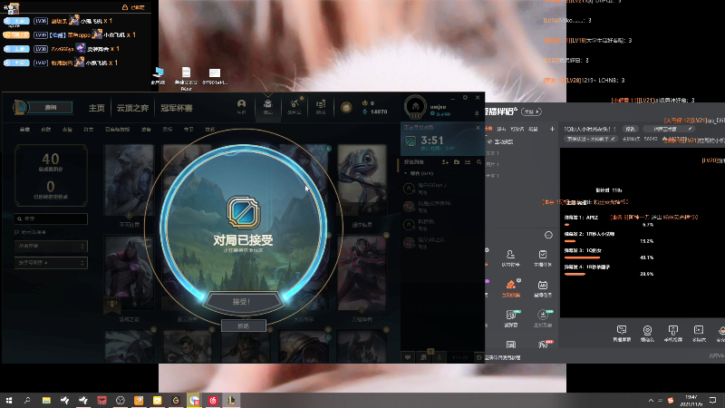This screenshot has height=408, width=725.
Task: Open File Explorer from taskbar
Action: click(x=46, y=400)
